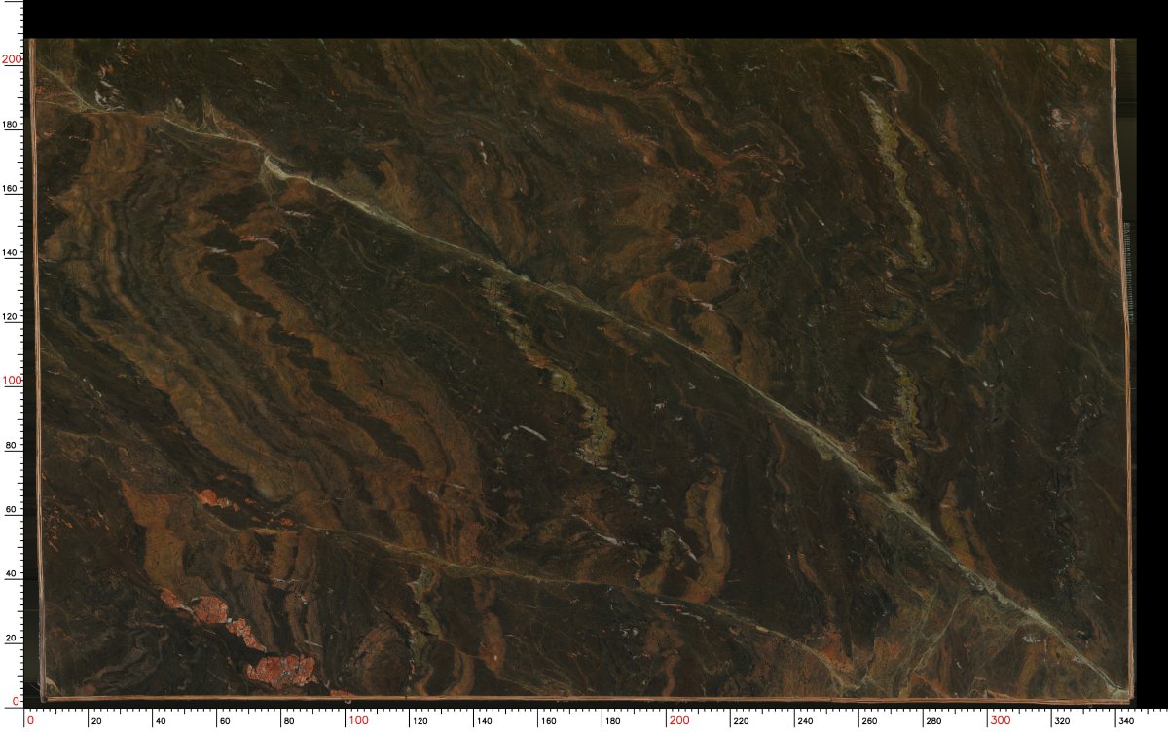Select the red 300 label on the ruler
Image resolution: width=1168 pixels, height=732 pixels.
[1001, 721]
